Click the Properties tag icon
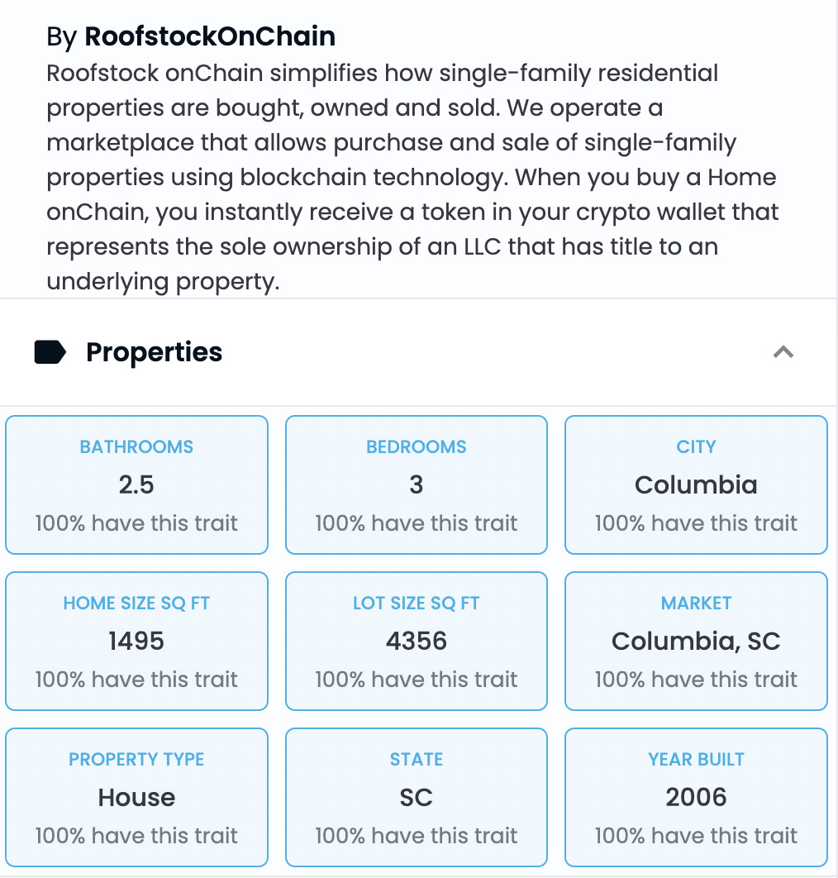Image resolution: width=838 pixels, height=878 pixels. point(50,352)
